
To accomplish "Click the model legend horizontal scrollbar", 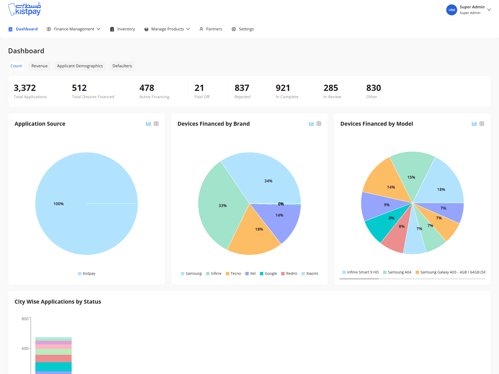I will [359, 279].
